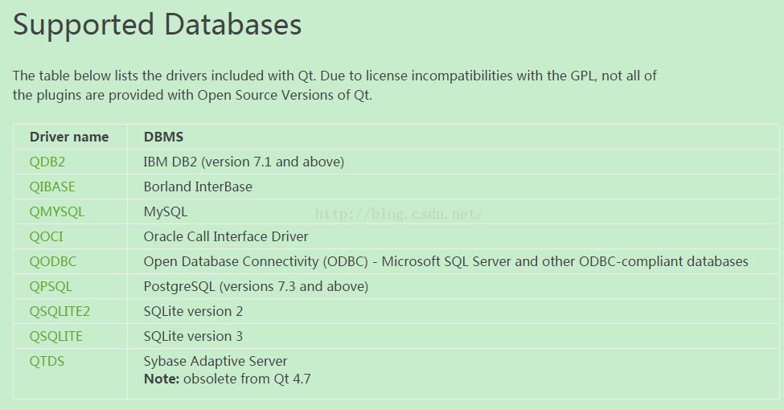Follow the QTDS driver link
The image size is (784, 410).
coord(47,361)
